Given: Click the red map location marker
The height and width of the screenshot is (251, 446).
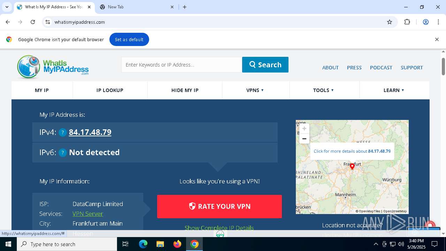Looking at the screenshot, I should [352, 167].
